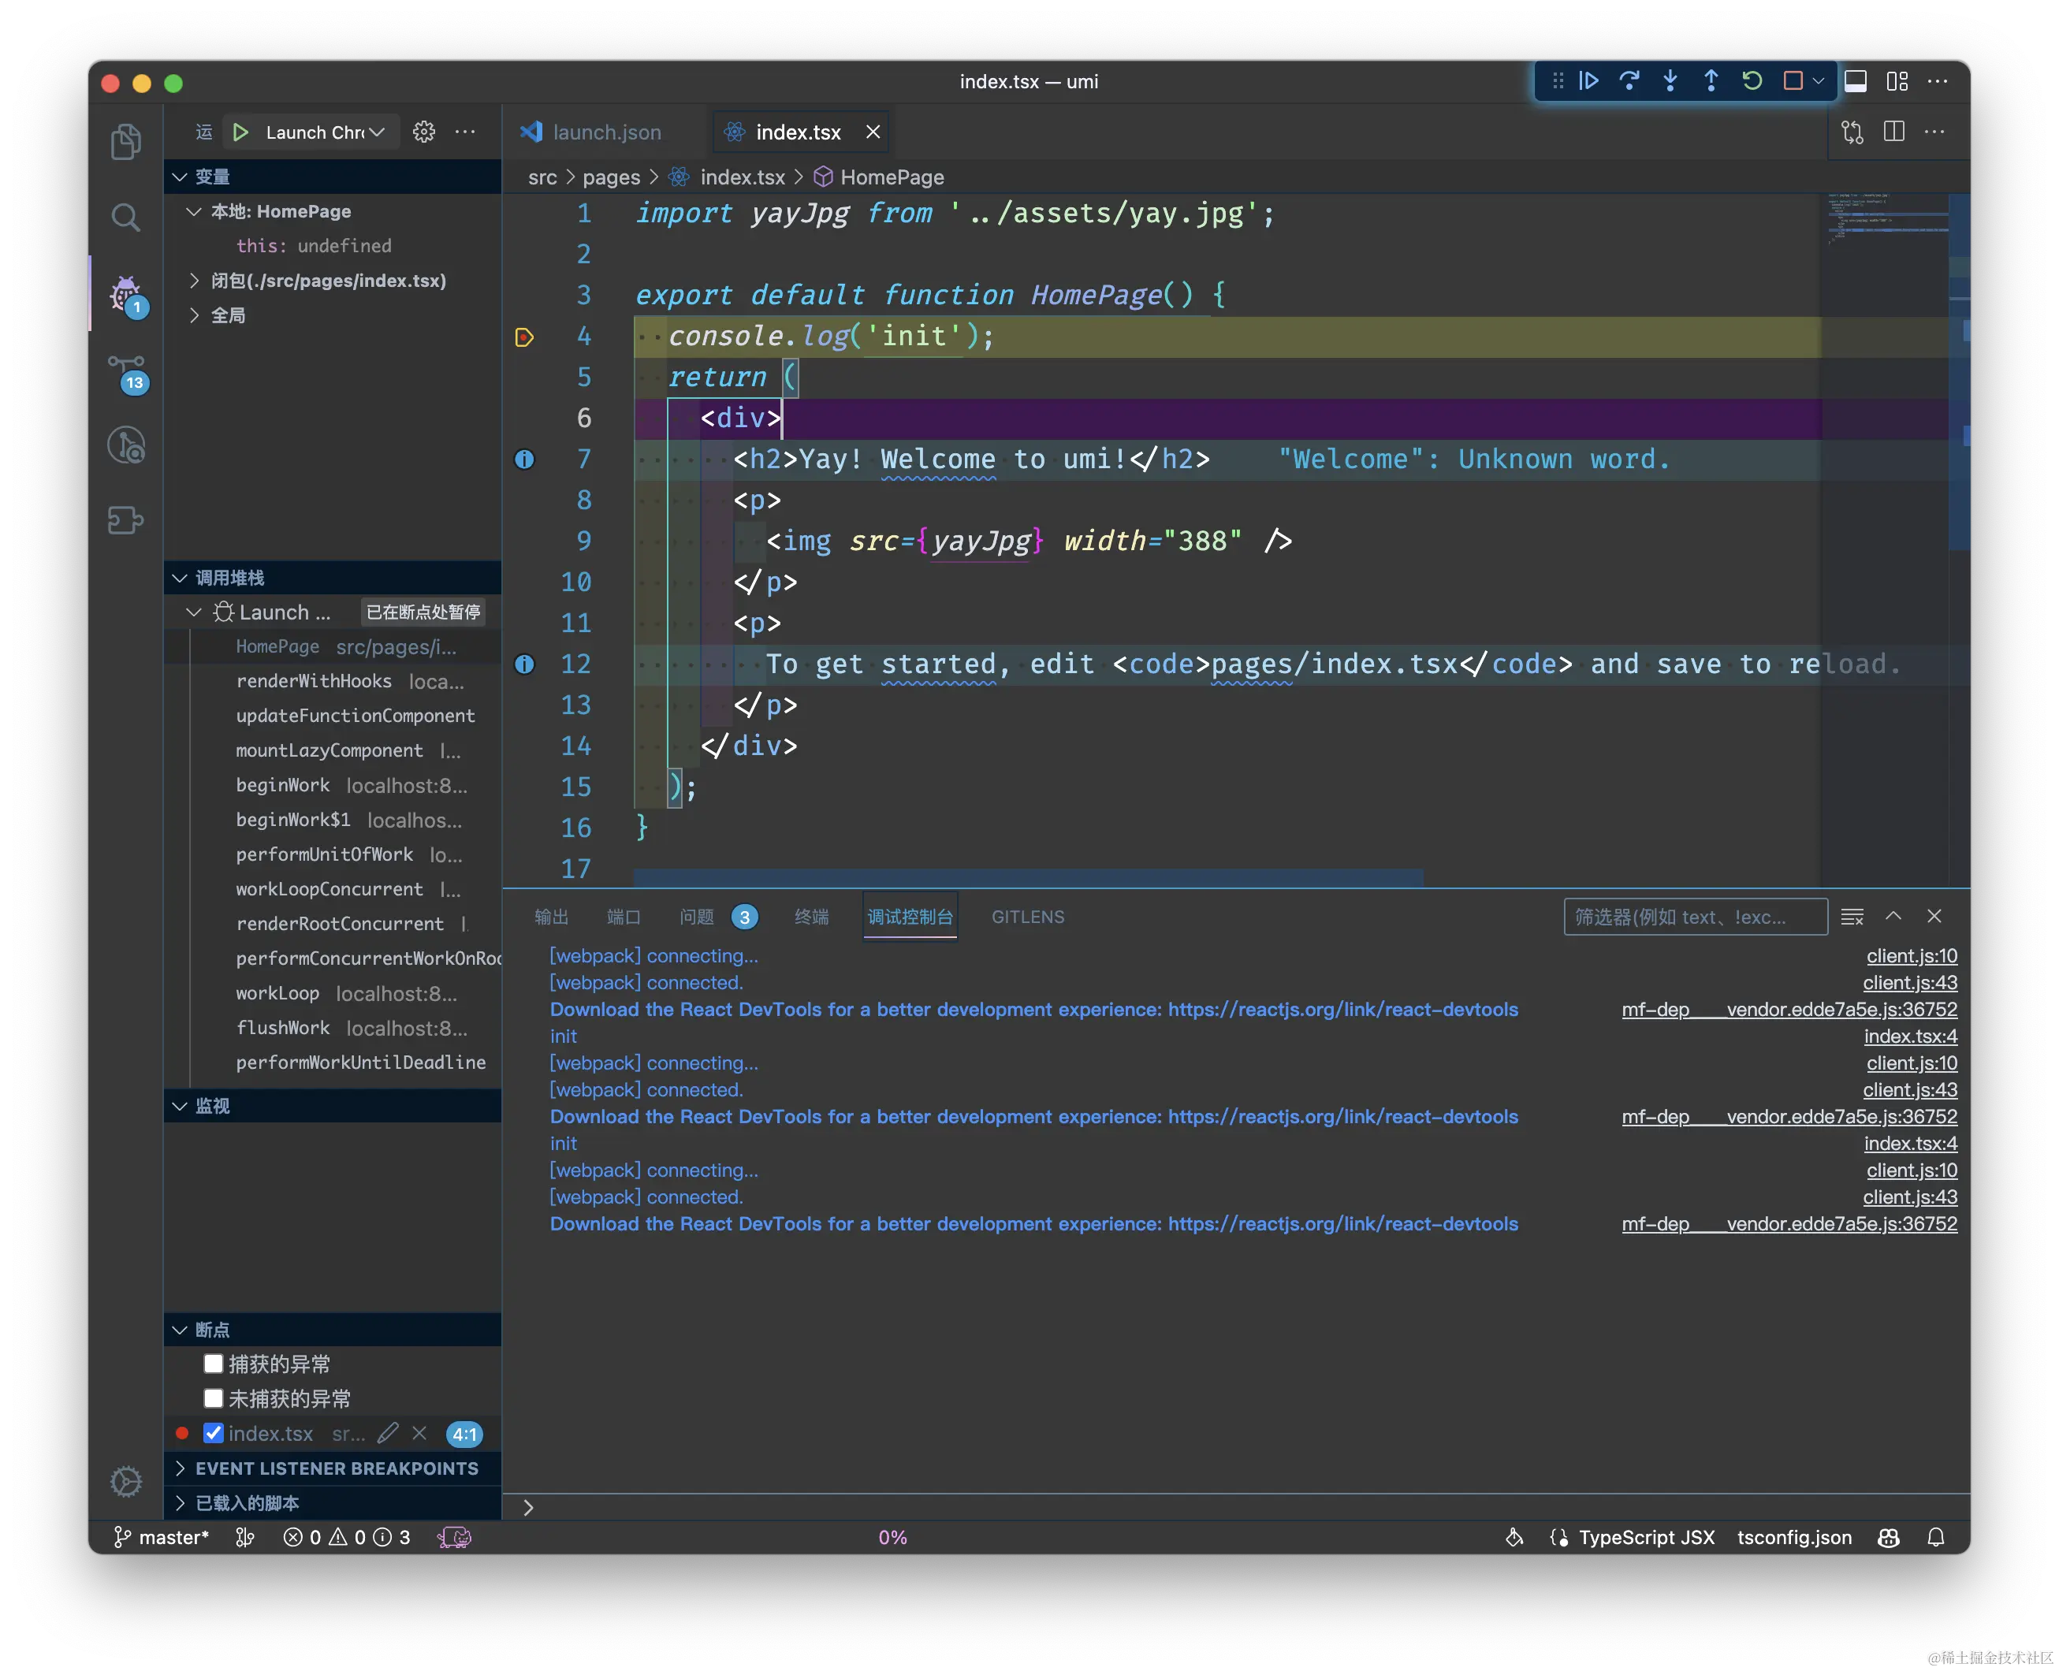This screenshot has width=2059, height=1671.
Task: Click the Restart debug session icon
Action: click(x=1752, y=81)
